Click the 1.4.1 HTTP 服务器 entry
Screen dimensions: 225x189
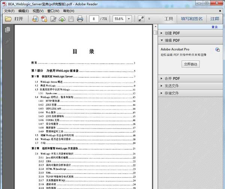coord(87,101)
